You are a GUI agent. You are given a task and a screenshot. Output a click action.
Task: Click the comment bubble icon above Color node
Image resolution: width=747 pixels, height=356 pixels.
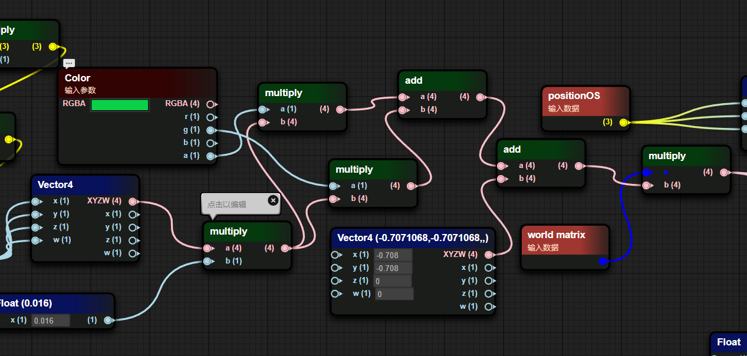[70, 63]
